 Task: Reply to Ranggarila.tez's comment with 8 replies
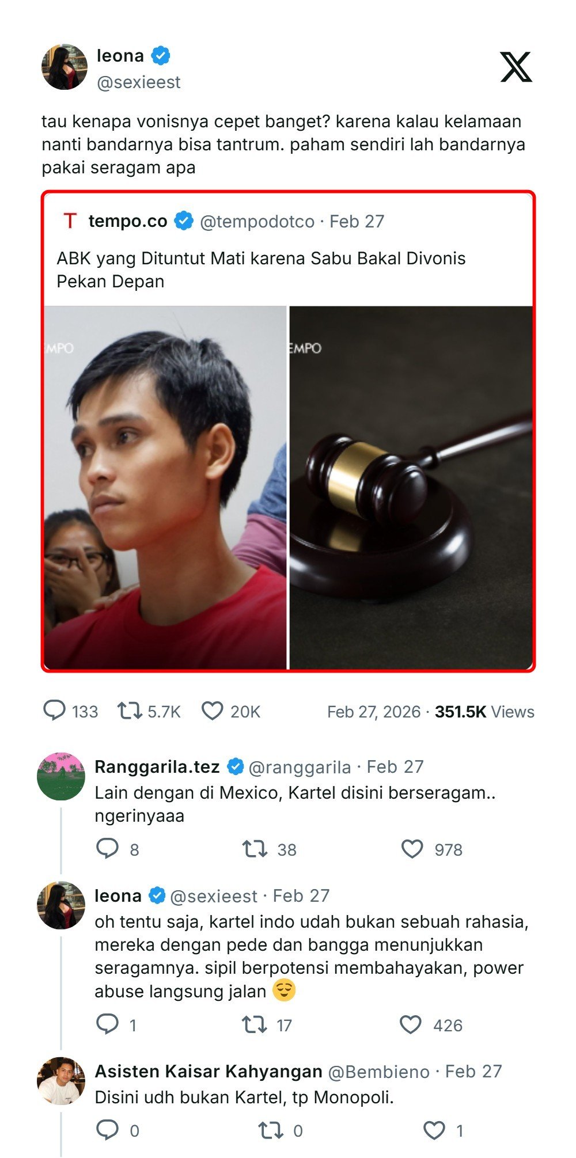click(x=107, y=849)
